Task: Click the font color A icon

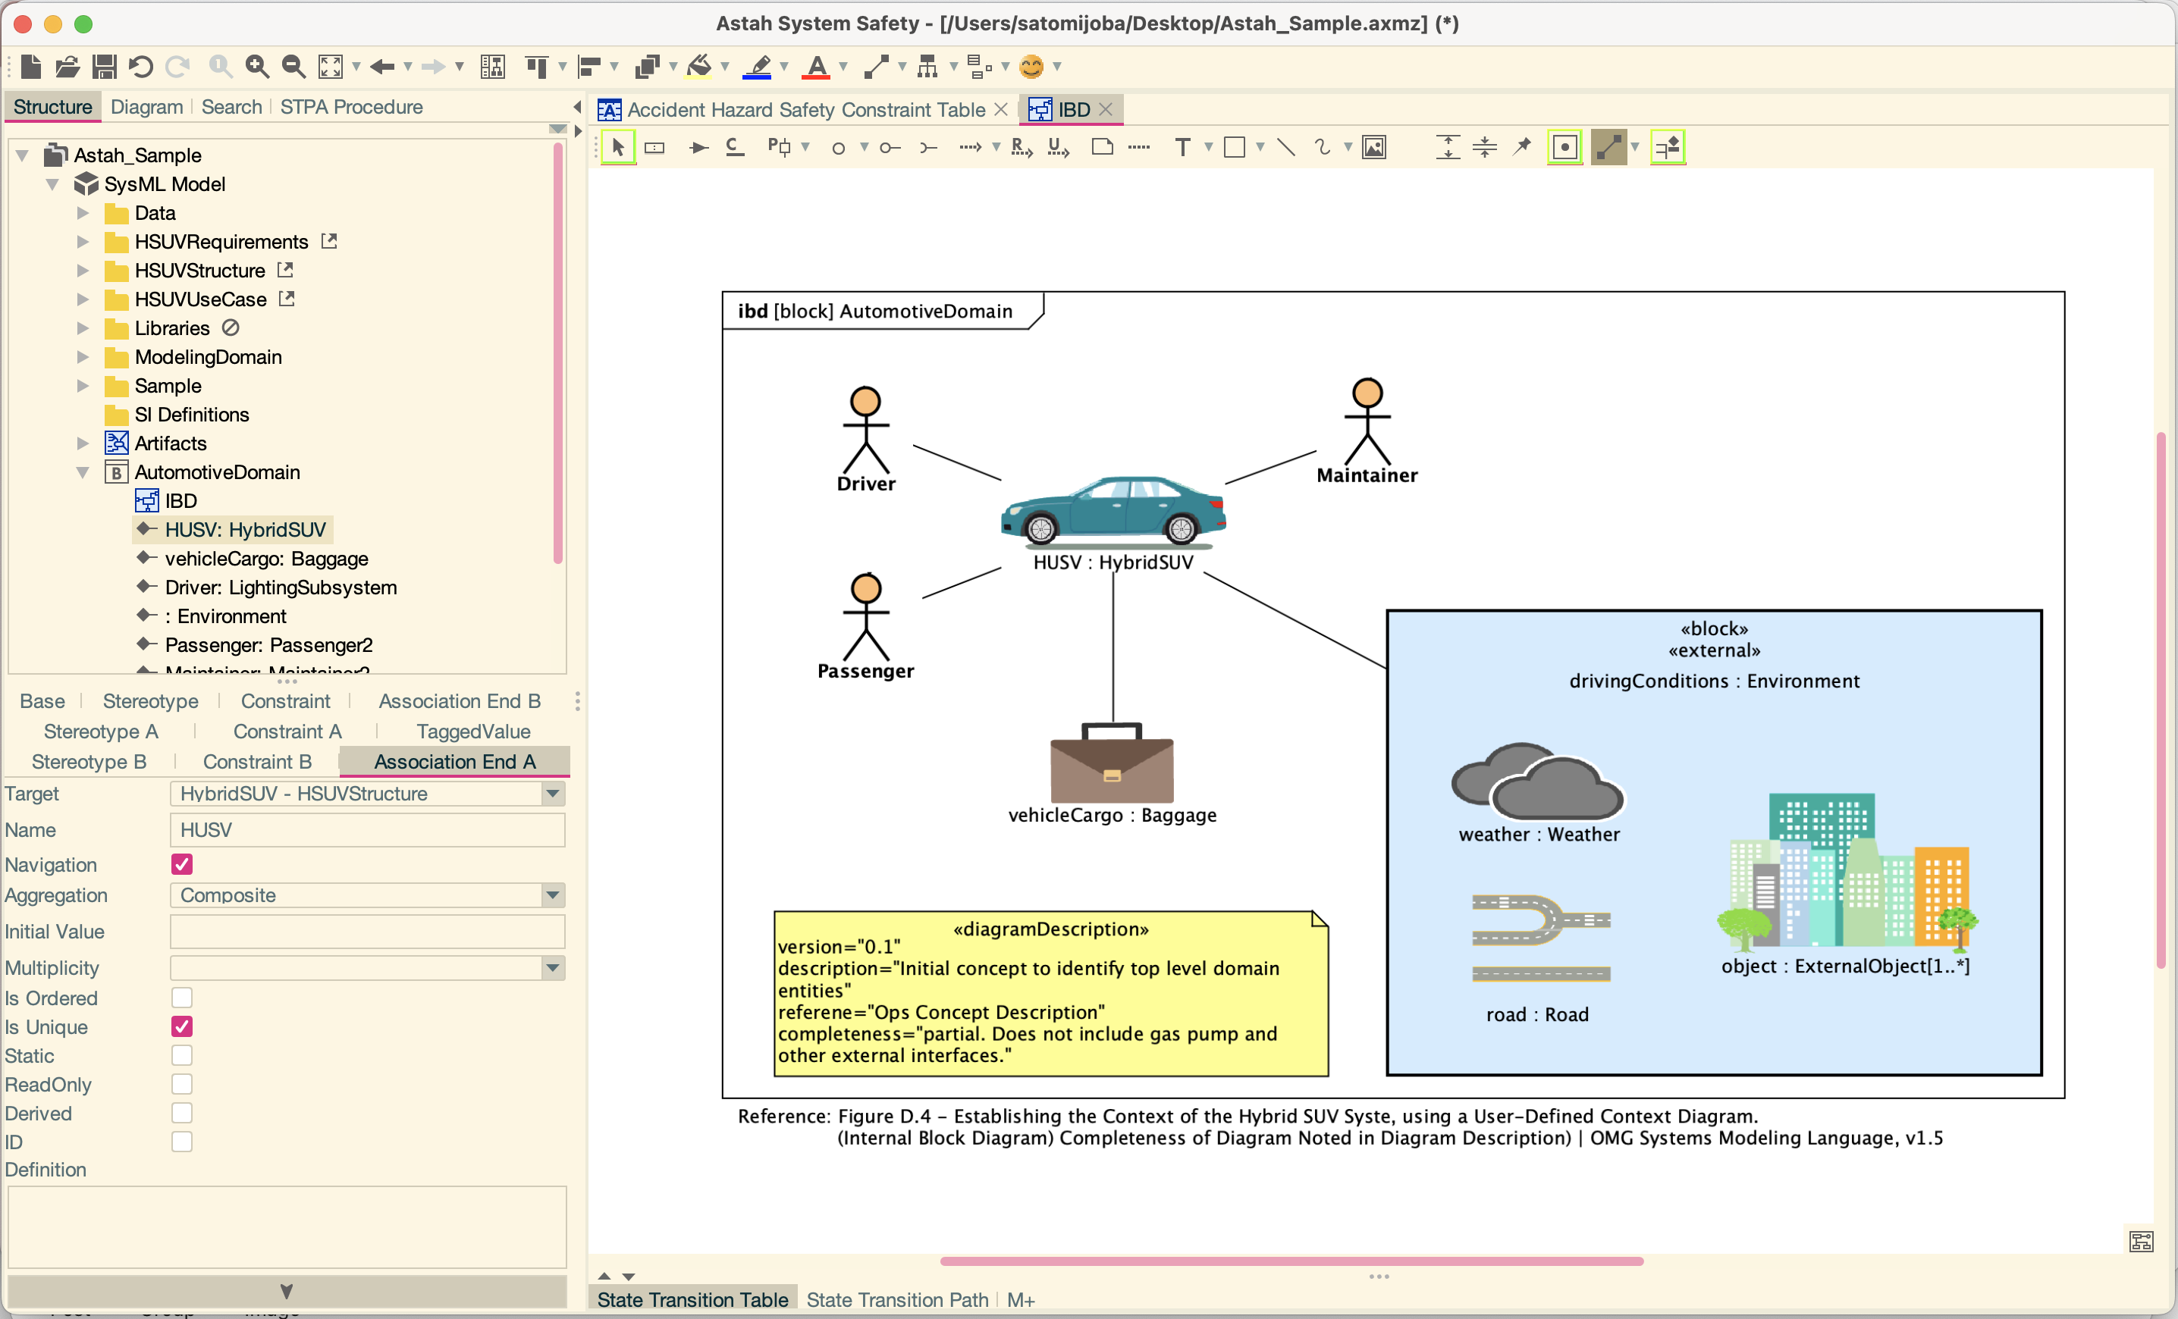Action: coord(817,66)
